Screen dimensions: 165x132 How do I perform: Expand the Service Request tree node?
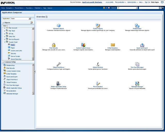pos(5,39)
